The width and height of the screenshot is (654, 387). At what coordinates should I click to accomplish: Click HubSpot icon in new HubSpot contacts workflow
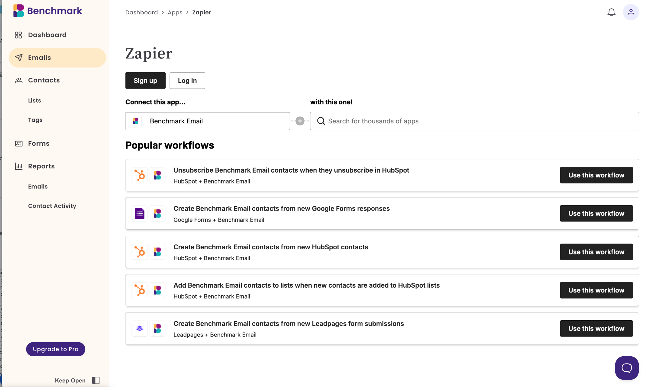point(140,252)
